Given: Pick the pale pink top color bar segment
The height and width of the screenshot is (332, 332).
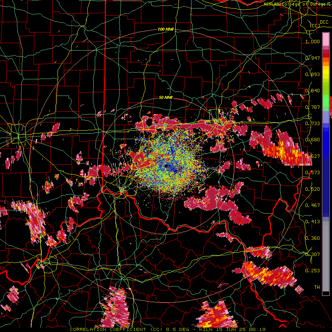Looking at the screenshot, I should pos(326,39).
